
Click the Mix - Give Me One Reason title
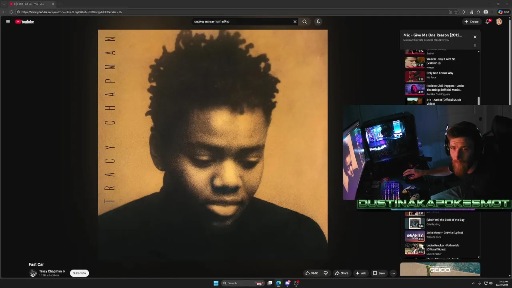click(x=432, y=35)
